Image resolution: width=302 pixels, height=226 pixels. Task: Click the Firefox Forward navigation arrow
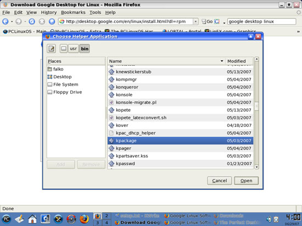click(x=19, y=21)
